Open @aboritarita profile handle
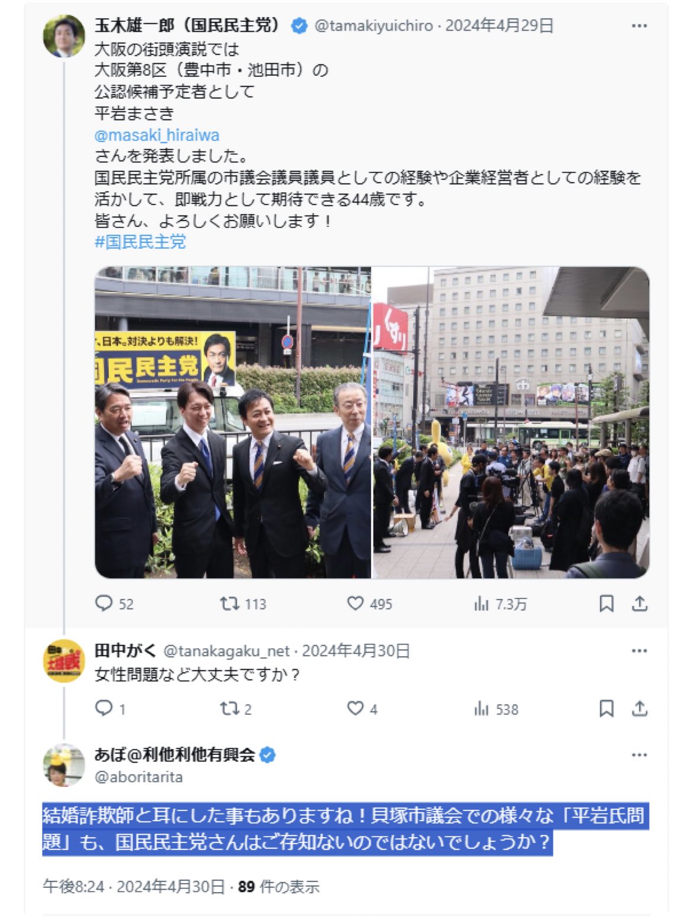691x921 pixels. [x=138, y=777]
